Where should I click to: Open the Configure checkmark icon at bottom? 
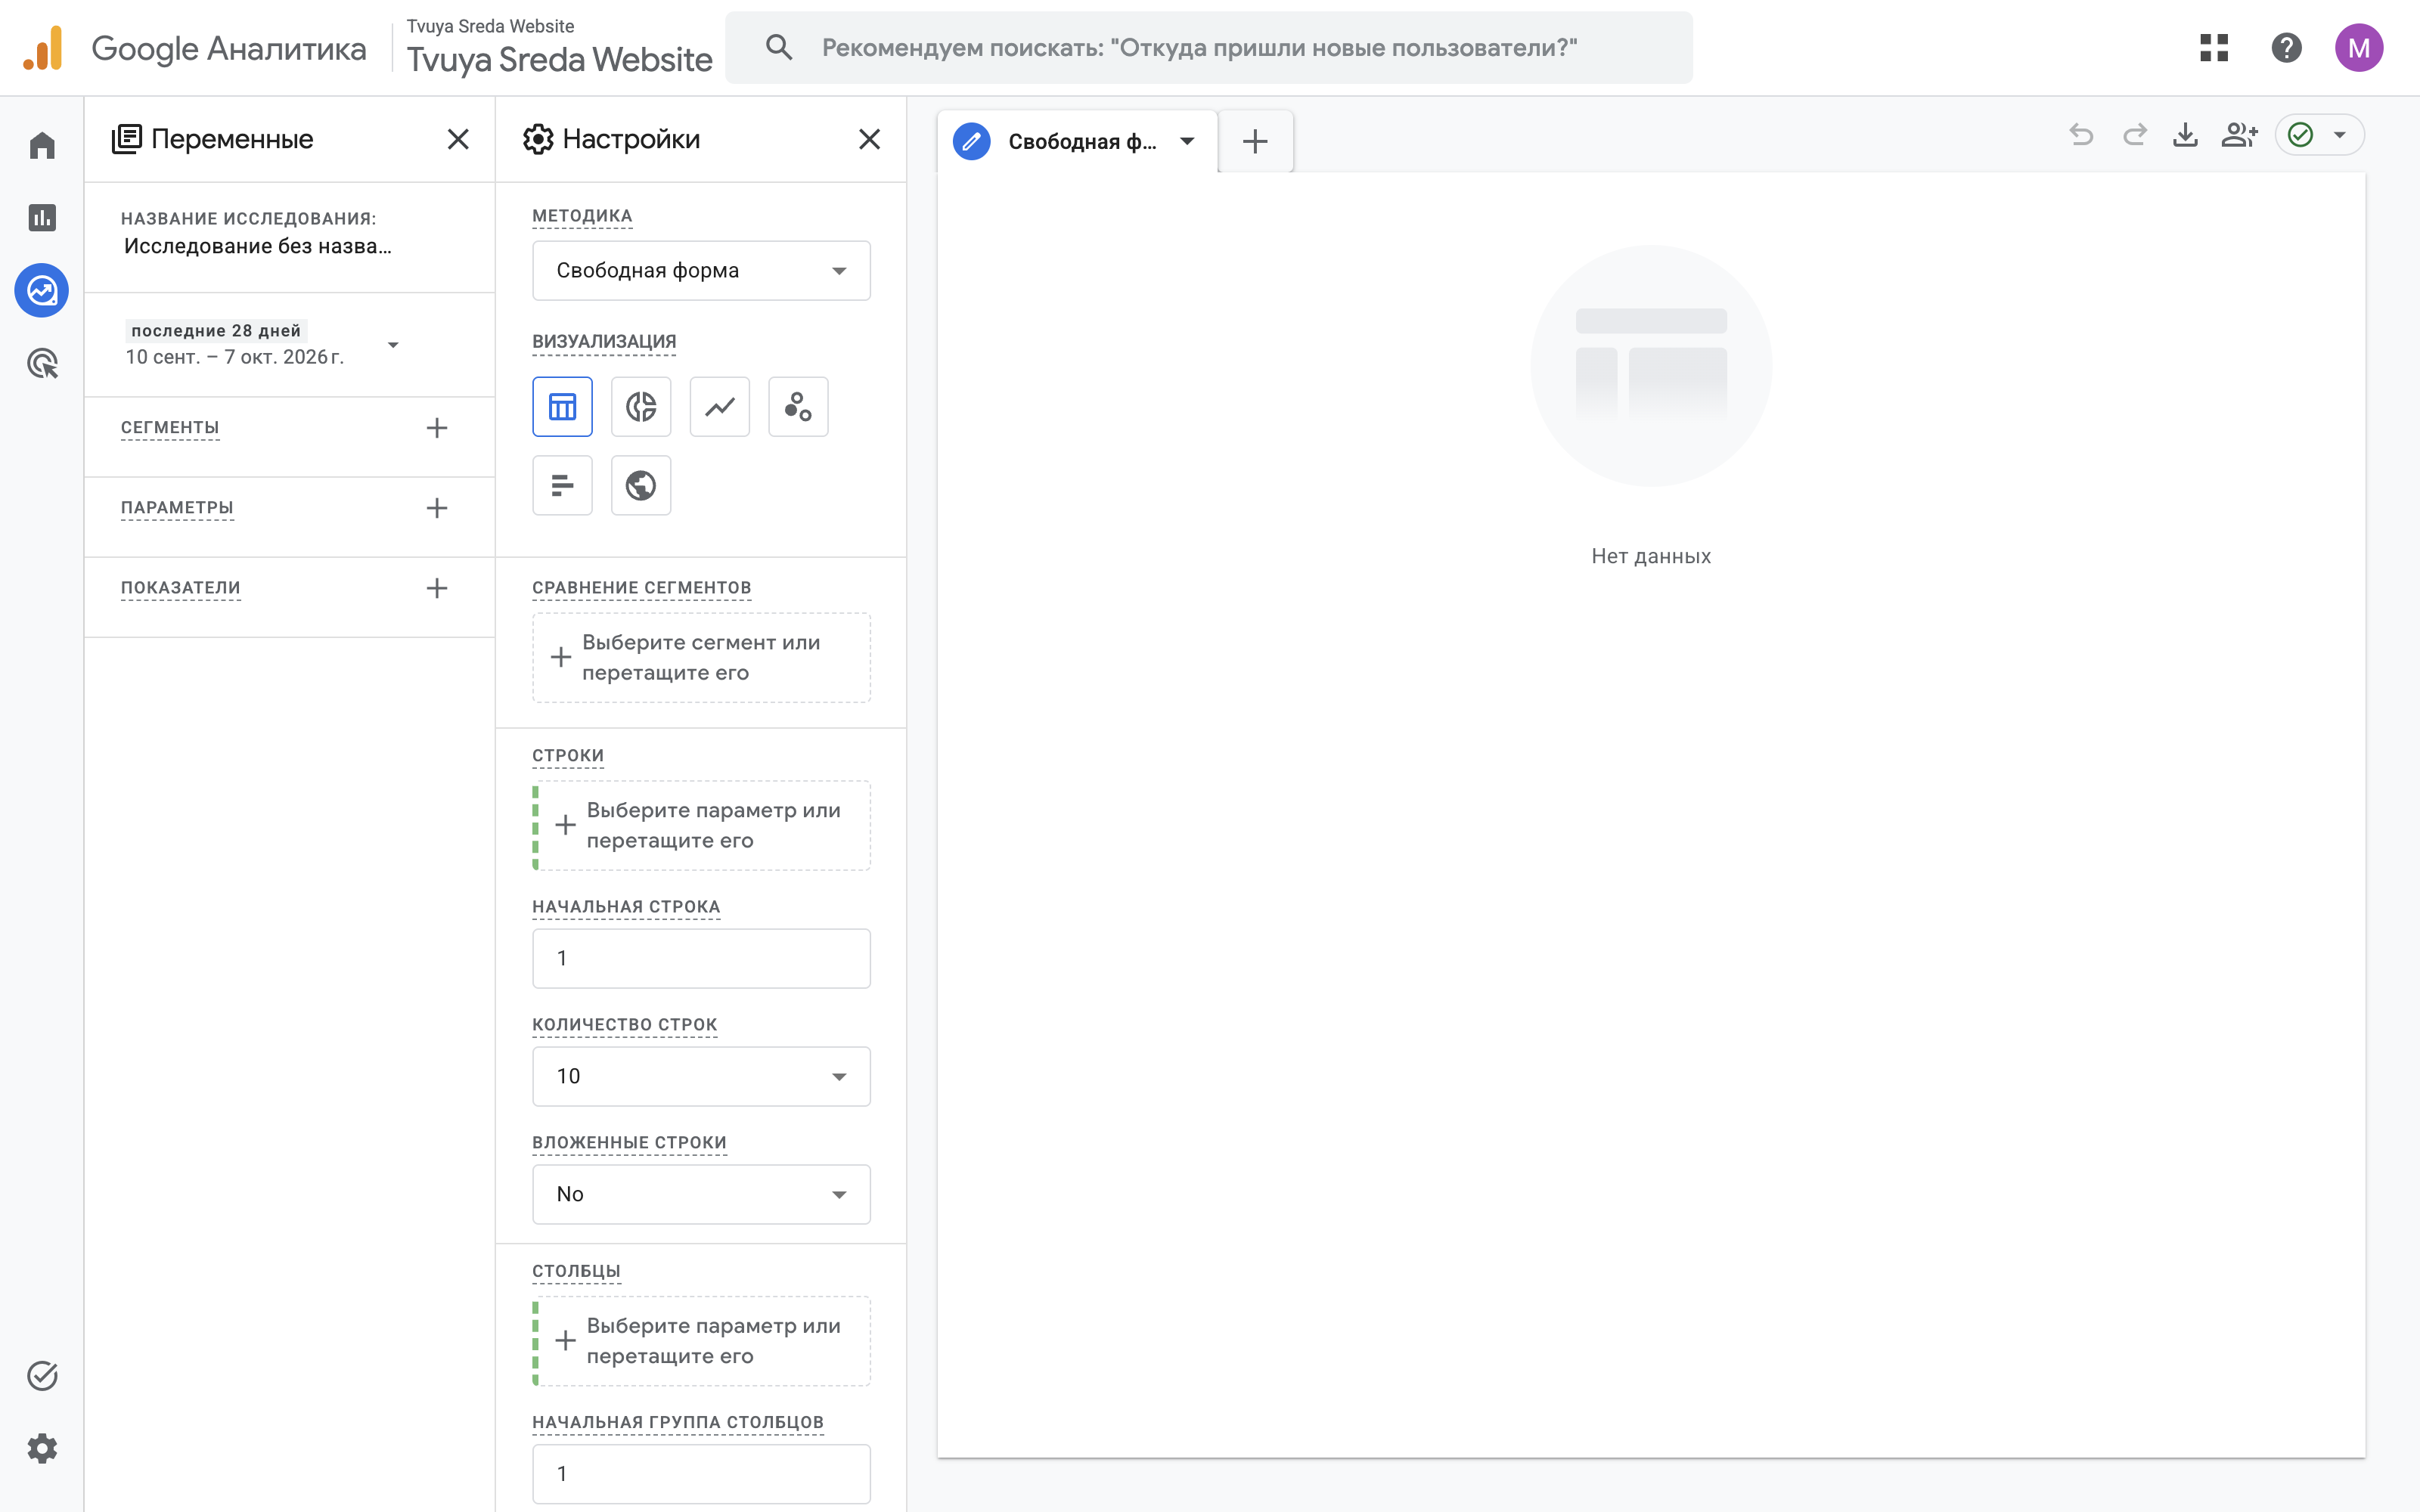42,1376
